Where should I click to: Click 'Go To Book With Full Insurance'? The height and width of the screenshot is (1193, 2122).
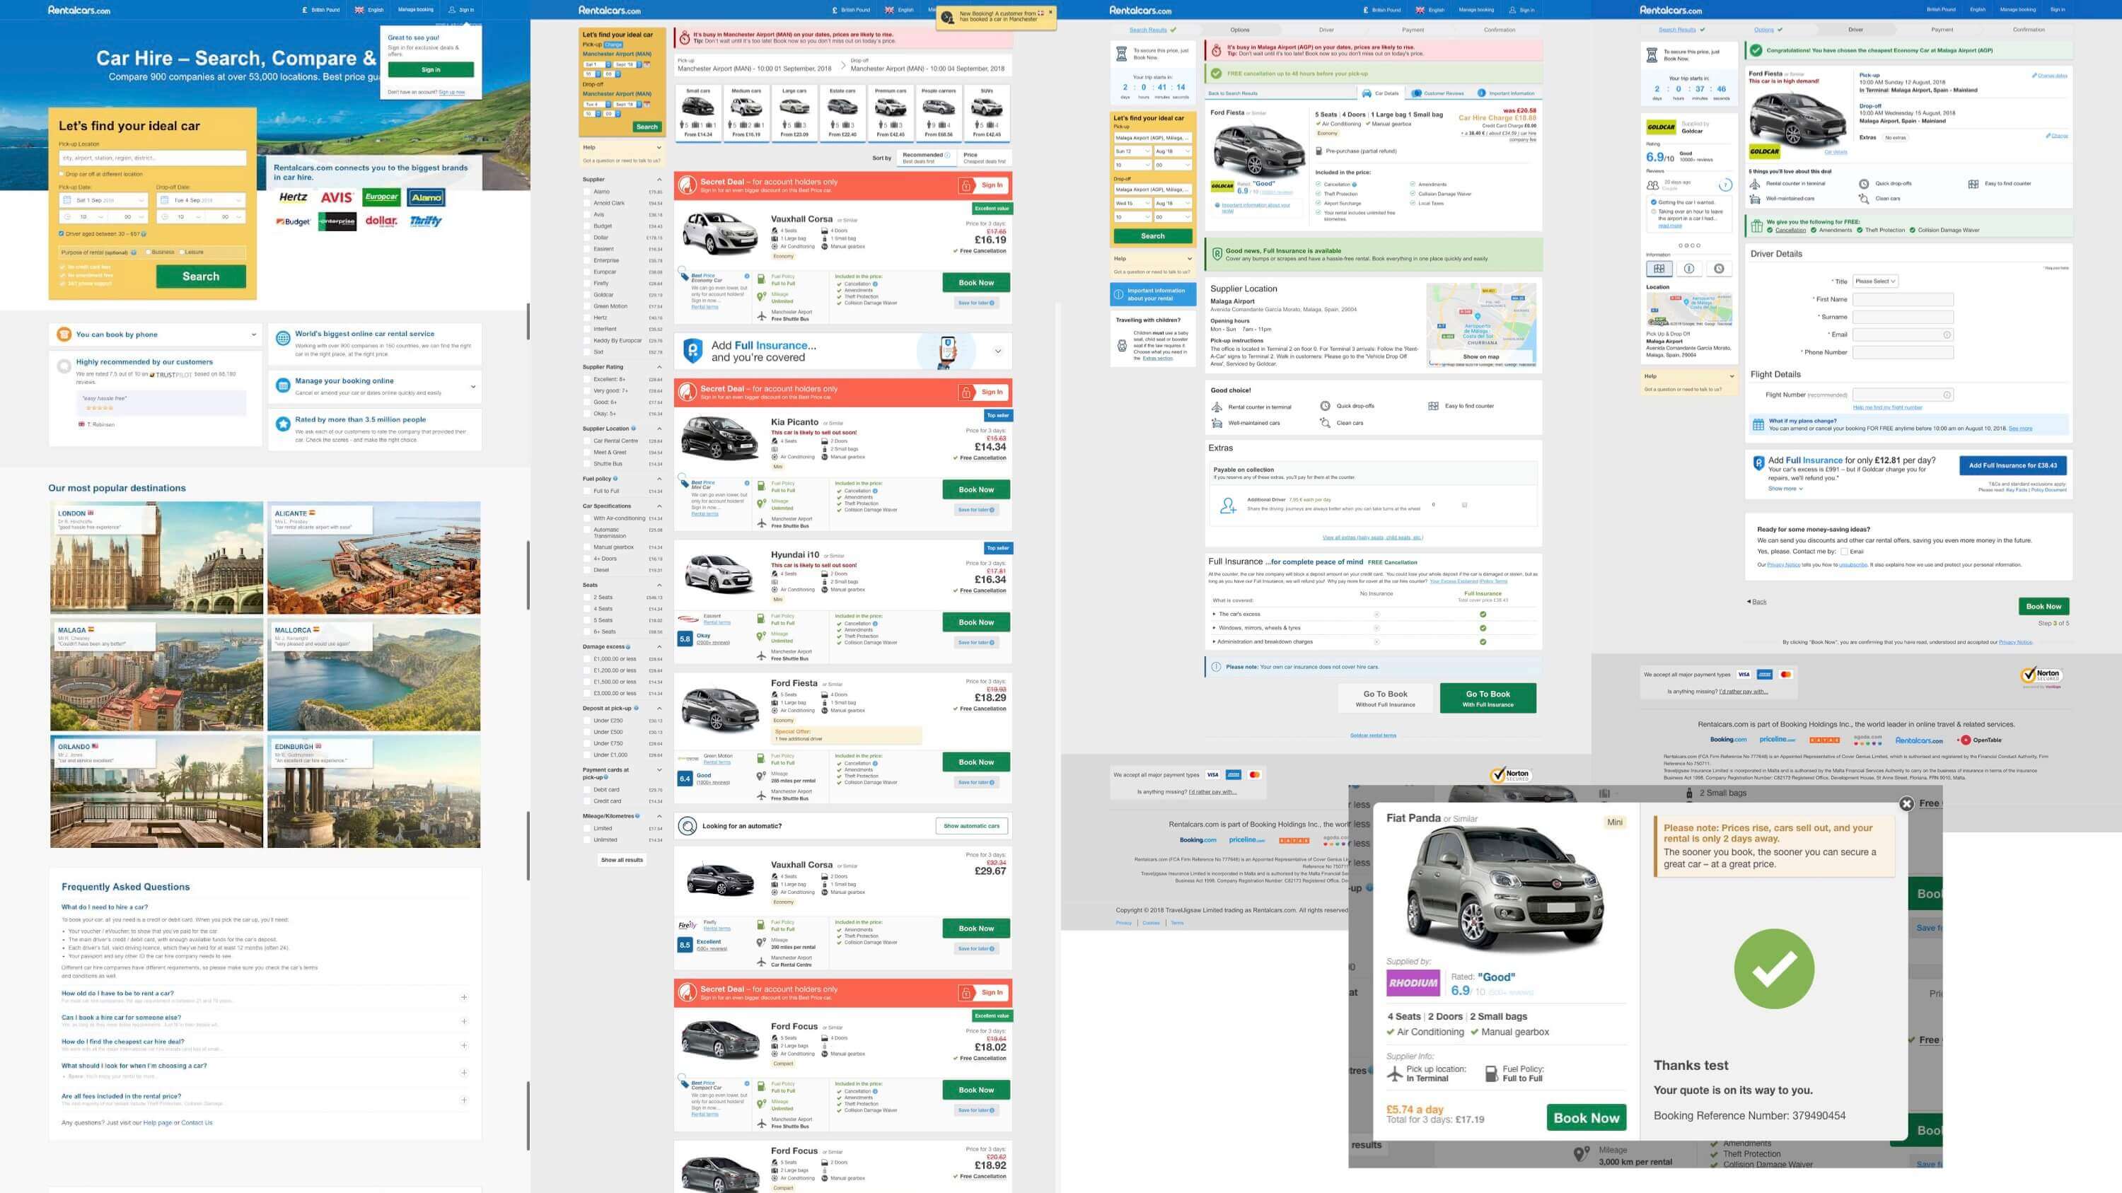[1488, 698]
